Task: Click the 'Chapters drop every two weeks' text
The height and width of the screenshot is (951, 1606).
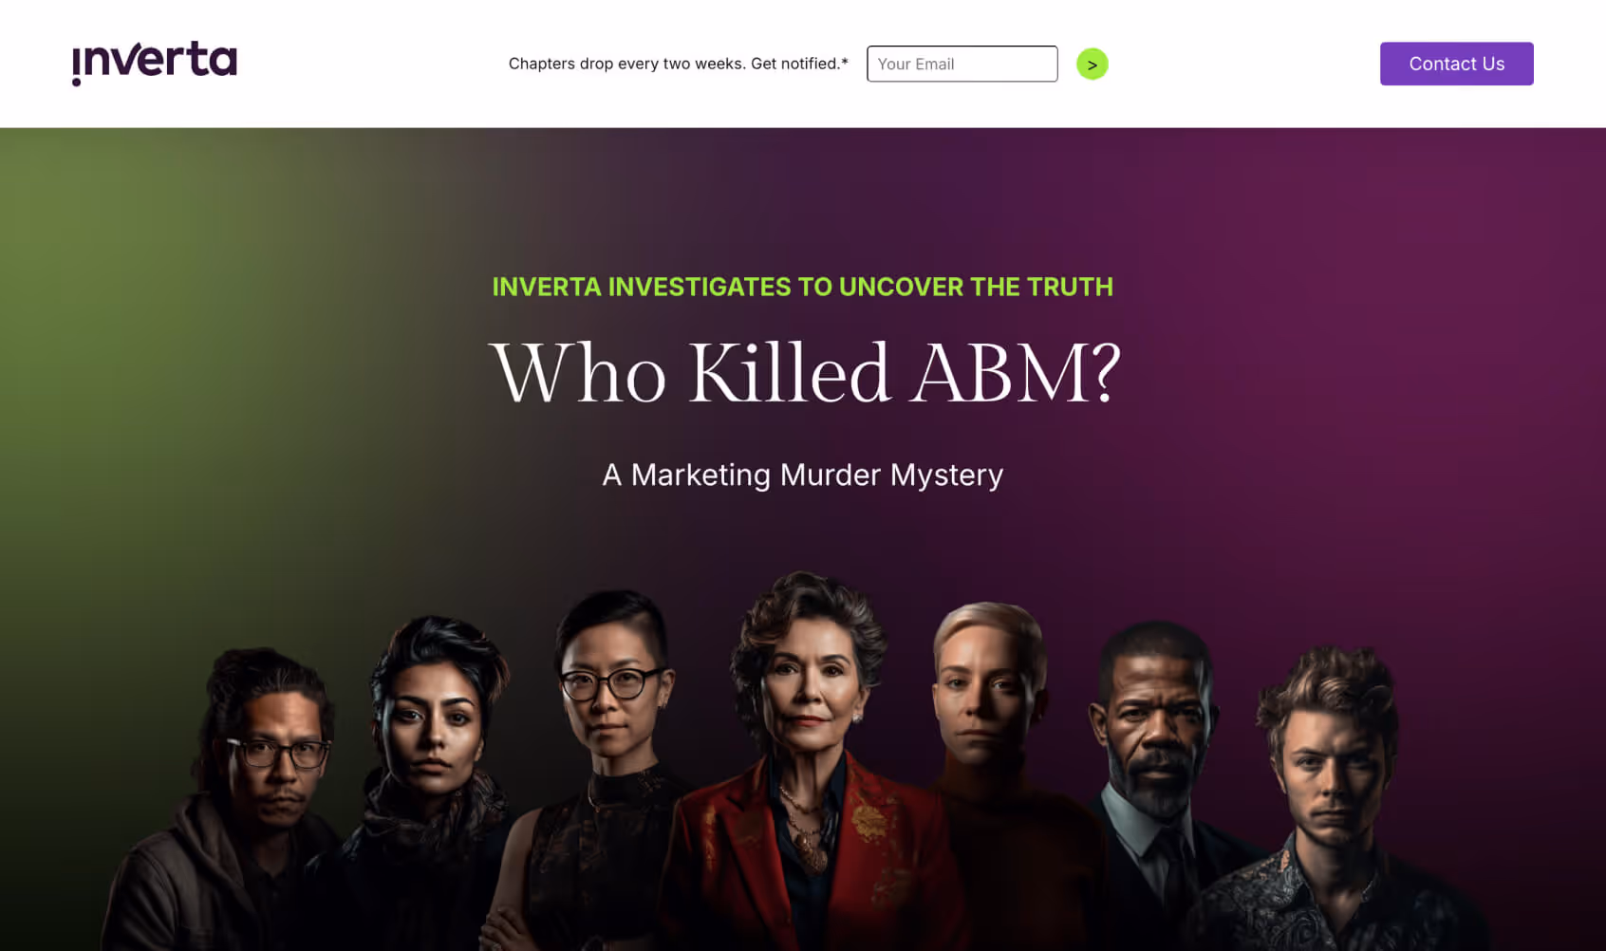Action: (627, 64)
